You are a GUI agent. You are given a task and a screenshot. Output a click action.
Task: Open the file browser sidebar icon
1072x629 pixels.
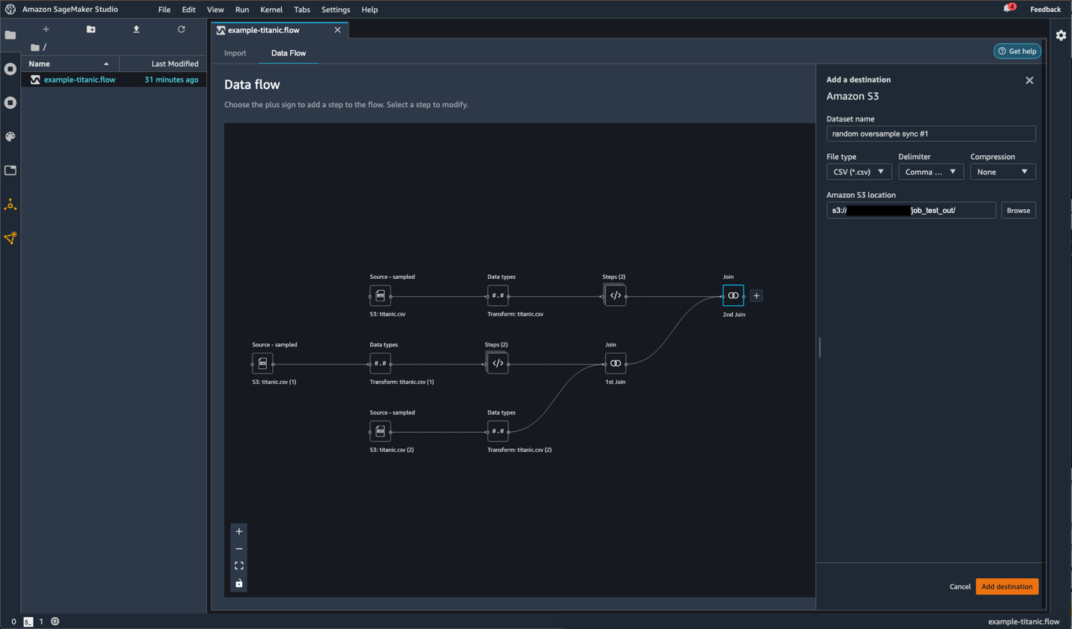[x=10, y=35]
